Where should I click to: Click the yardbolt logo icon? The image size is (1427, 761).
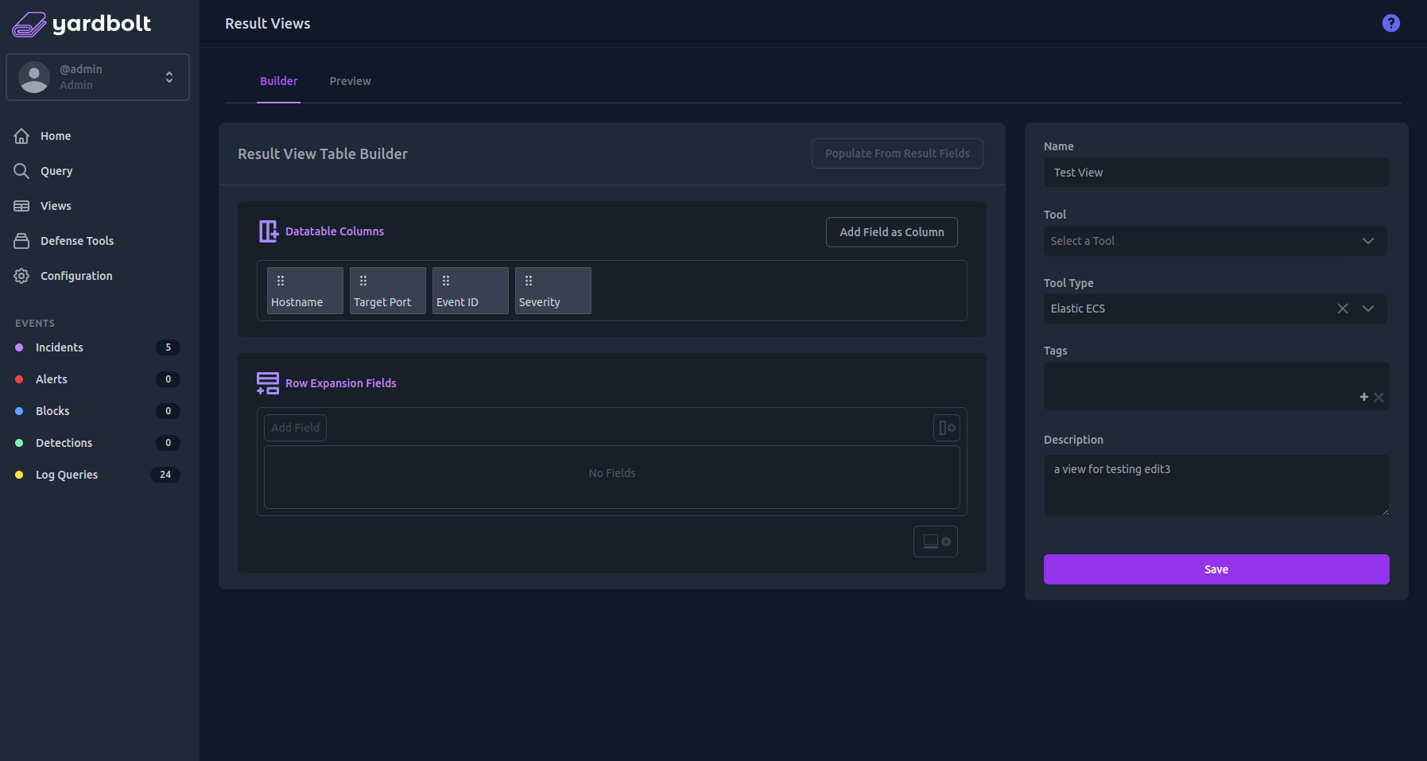coord(29,25)
